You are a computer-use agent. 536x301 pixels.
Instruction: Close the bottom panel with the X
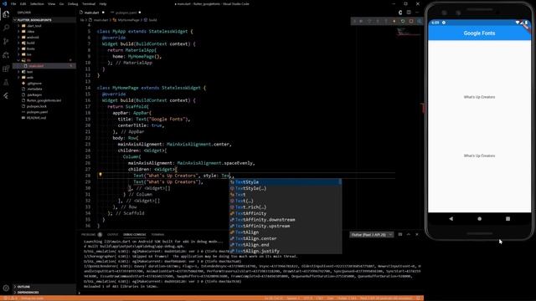[417, 234]
